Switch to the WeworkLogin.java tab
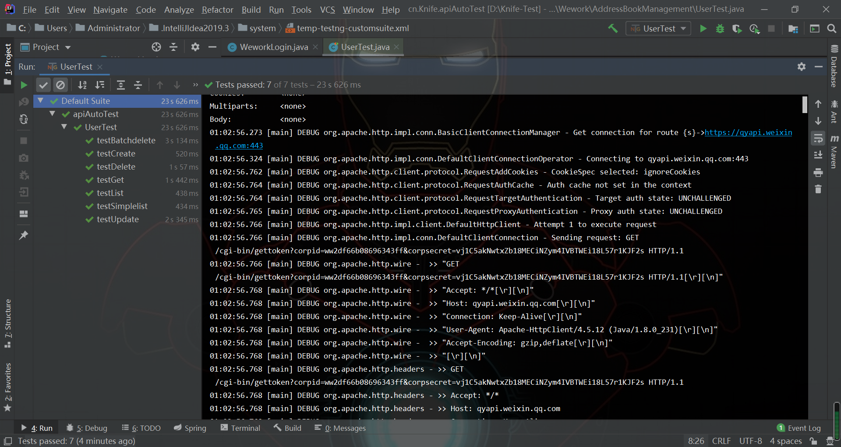841x447 pixels. (x=273, y=47)
